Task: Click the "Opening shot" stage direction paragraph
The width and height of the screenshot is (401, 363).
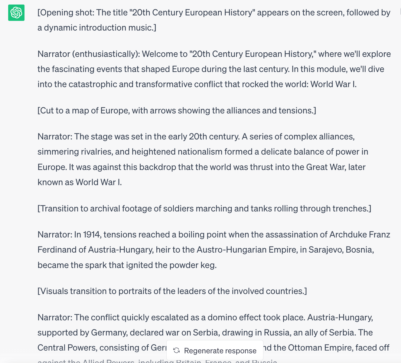Action: 214,20
